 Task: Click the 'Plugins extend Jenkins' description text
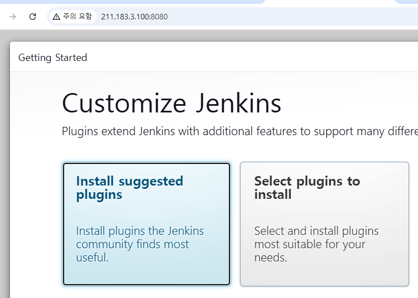tap(239, 131)
